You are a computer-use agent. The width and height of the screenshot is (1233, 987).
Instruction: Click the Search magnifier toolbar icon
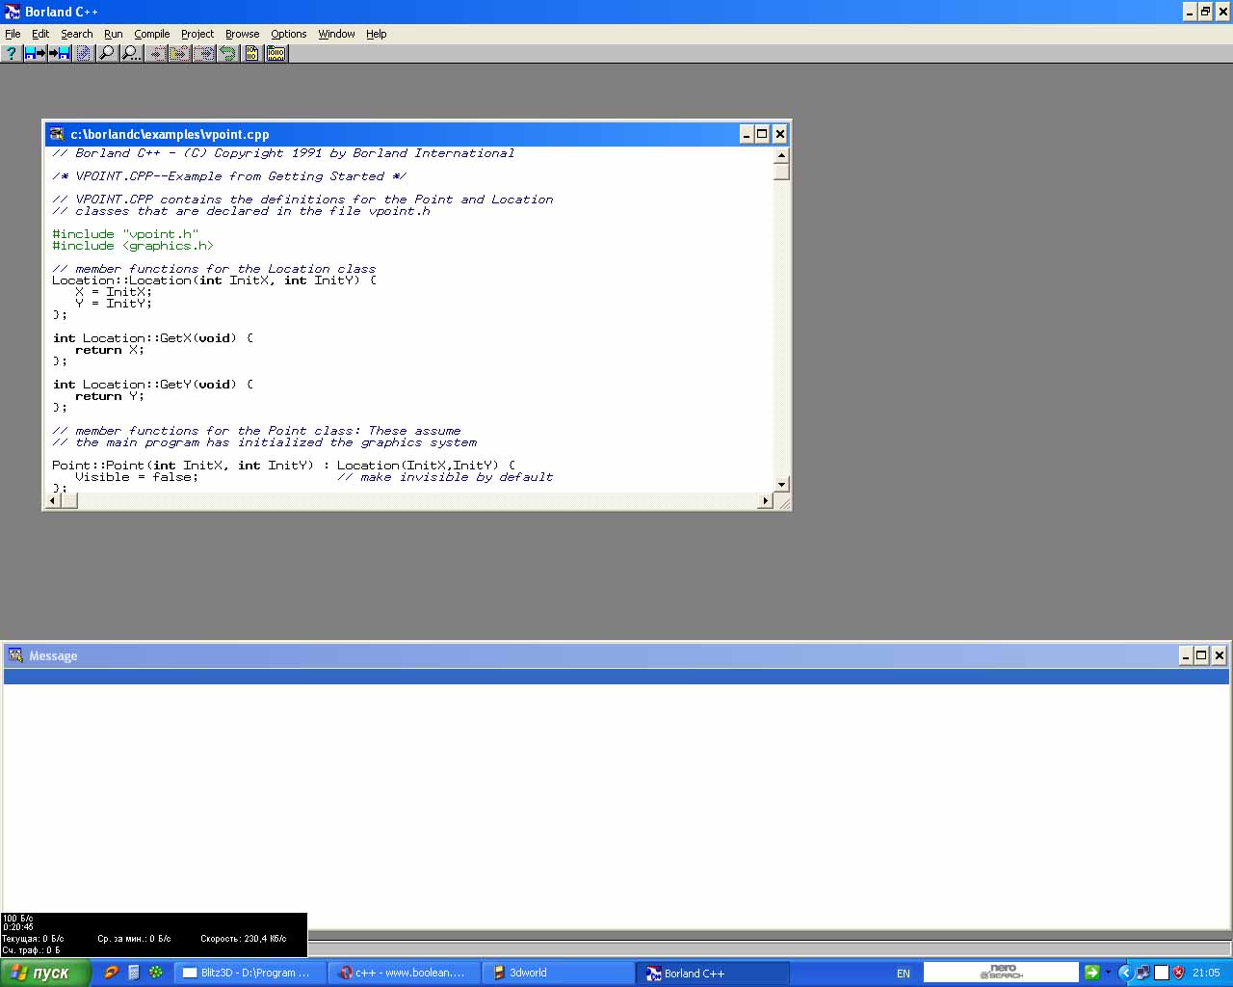(x=107, y=54)
